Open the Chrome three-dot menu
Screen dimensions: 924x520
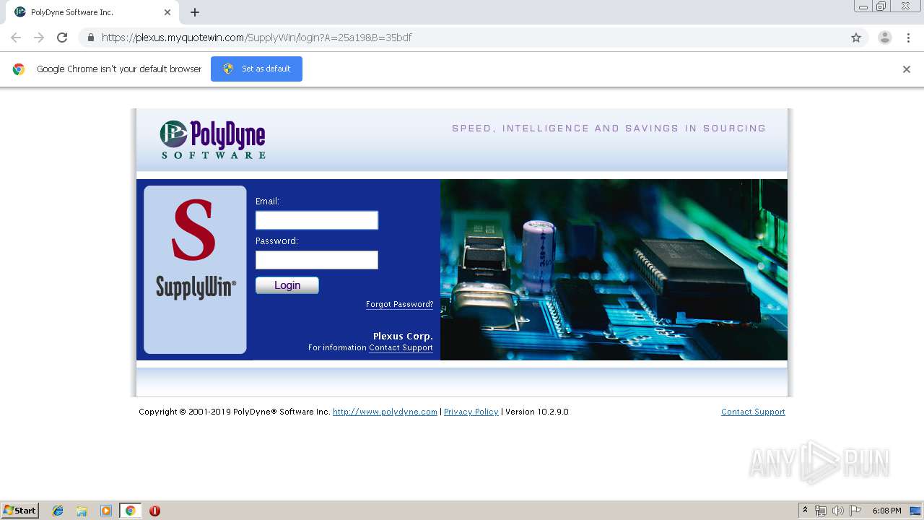click(908, 38)
